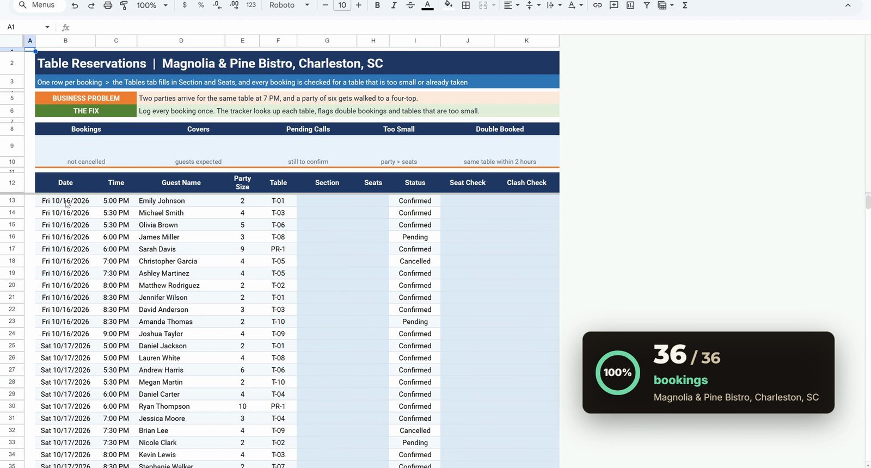This screenshot has height=468, width=871.
Task: Click the 'Cancelled' status for Christopher Garcia
Action: point(415,261)
